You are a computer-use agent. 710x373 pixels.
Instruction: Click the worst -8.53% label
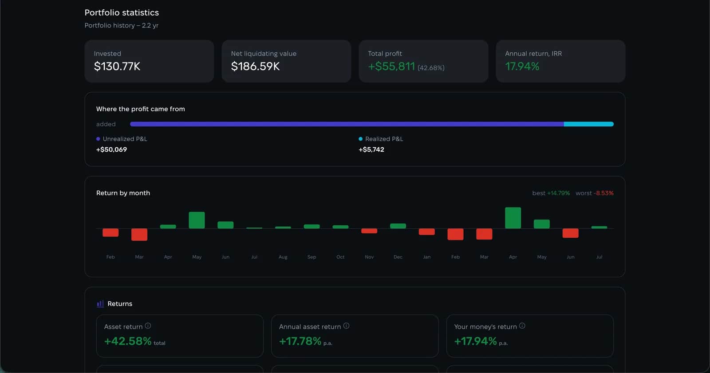pyautogui.click(x=595, y=193)
